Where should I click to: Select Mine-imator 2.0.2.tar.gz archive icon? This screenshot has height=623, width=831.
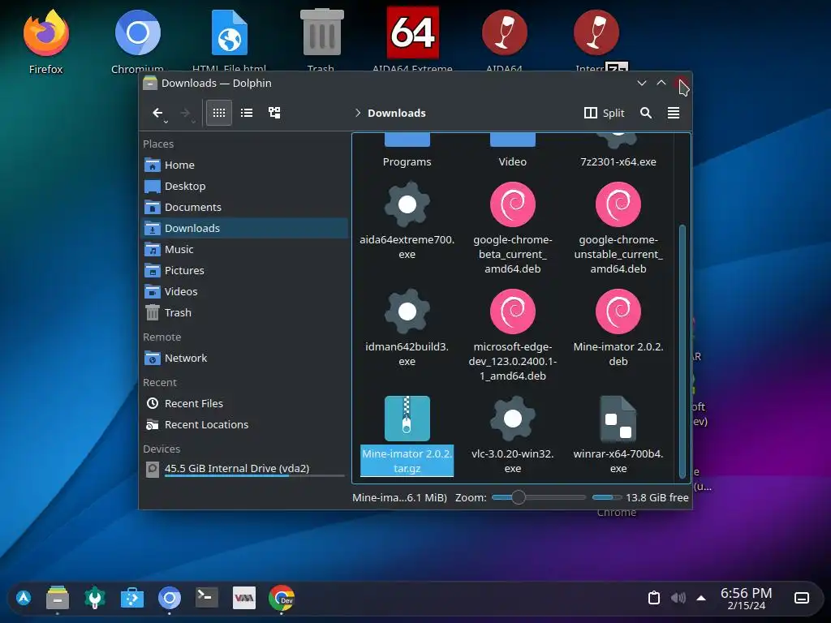(x=407, y=419)
